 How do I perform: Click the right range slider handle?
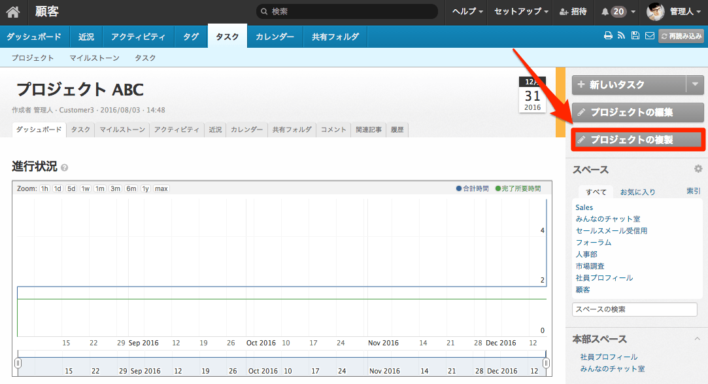(x=546, y=363)
